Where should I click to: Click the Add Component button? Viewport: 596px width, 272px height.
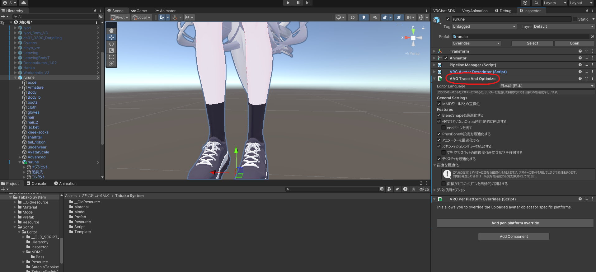tap(514, 237)
